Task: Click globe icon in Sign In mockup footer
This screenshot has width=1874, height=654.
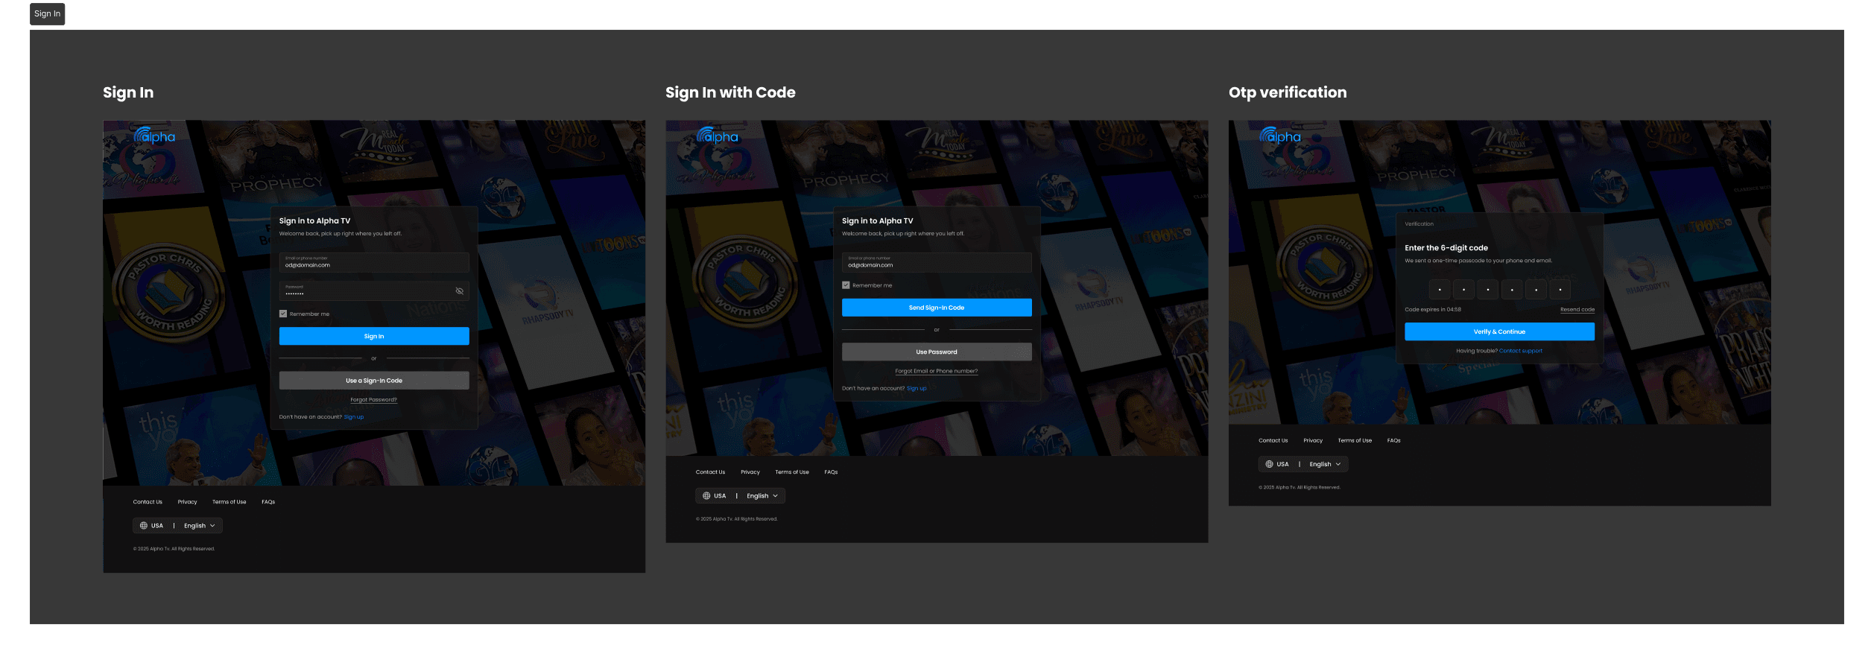Action: tap(144, 526)
